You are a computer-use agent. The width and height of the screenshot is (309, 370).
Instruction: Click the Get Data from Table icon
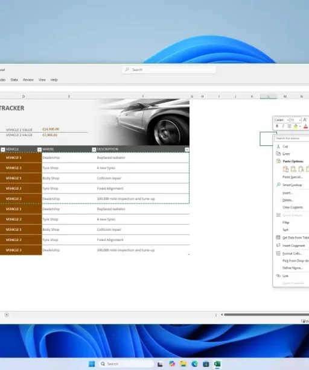pyautogui.click(x=278, y=237)
